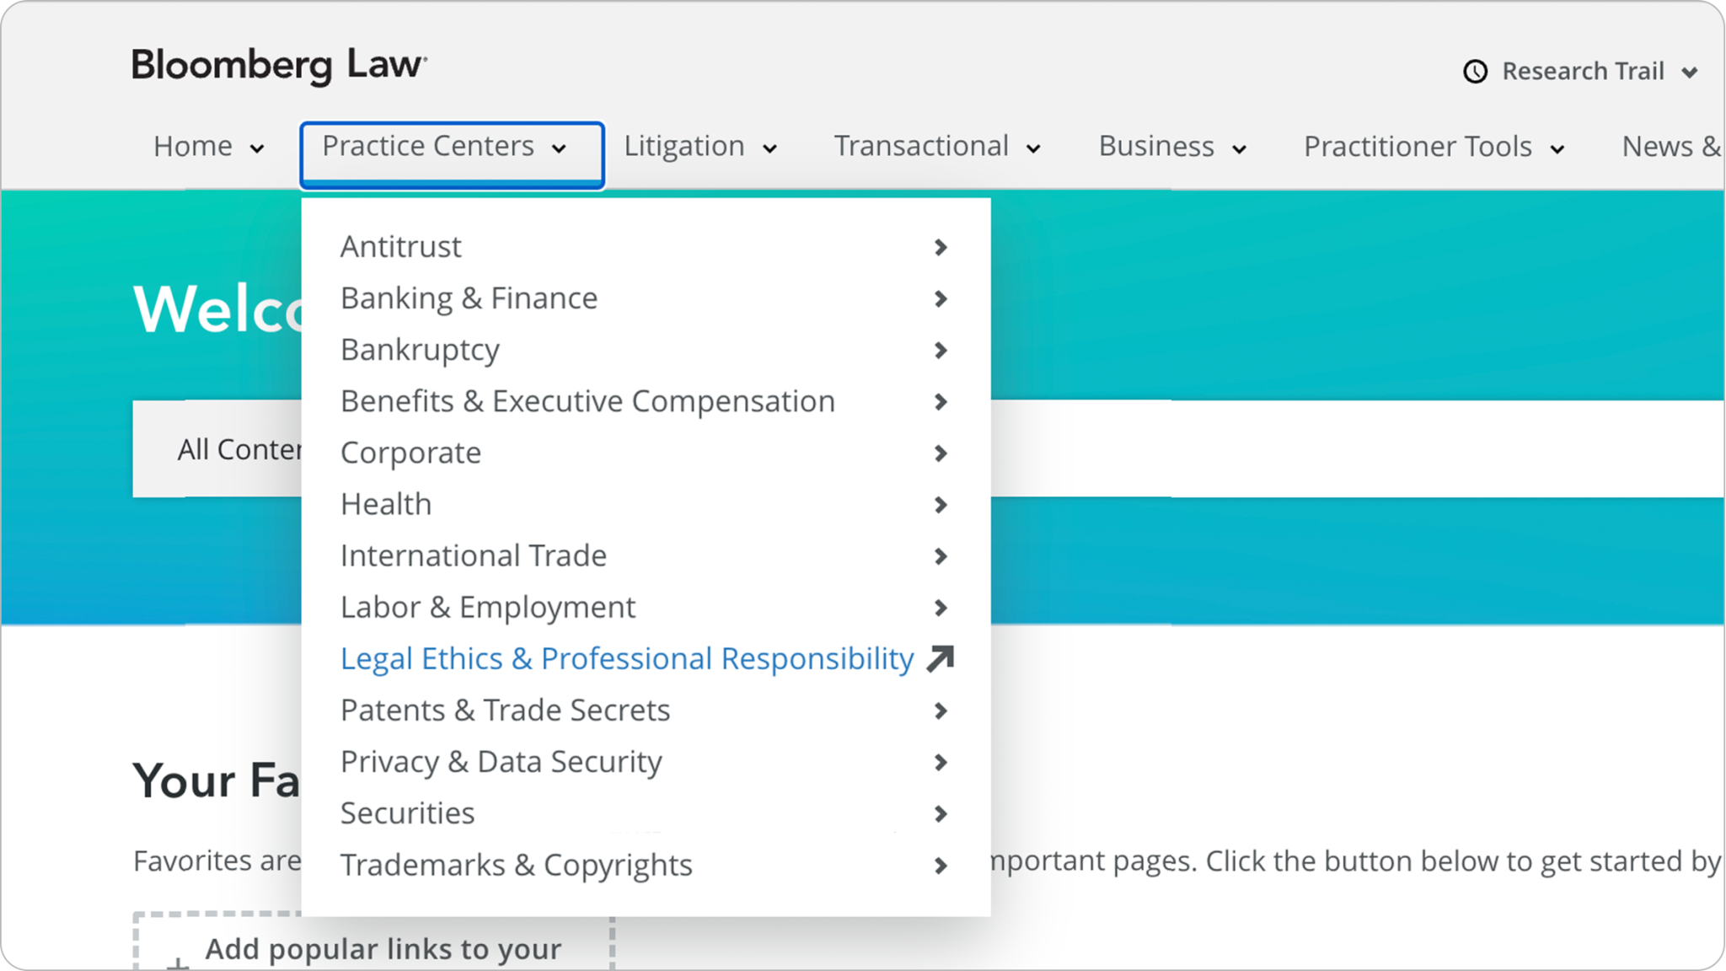Select Privacy & Data Security
This screenshot has width=1726, height=971.
click(501, 761)
